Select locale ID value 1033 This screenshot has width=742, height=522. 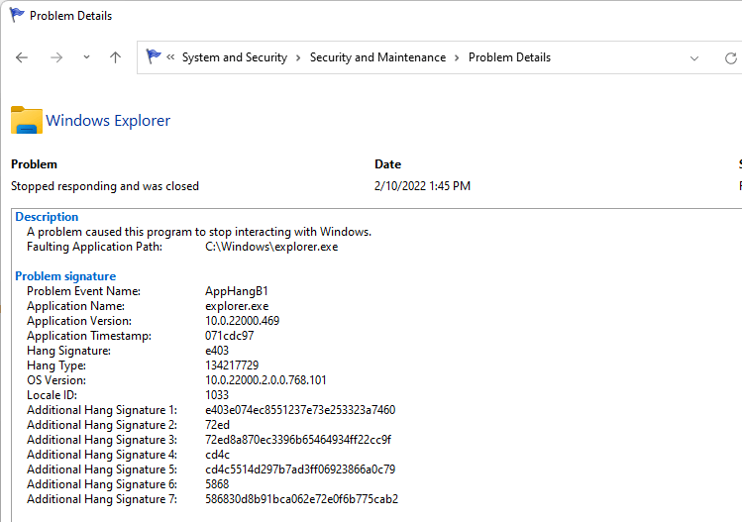tap(217, 395)
